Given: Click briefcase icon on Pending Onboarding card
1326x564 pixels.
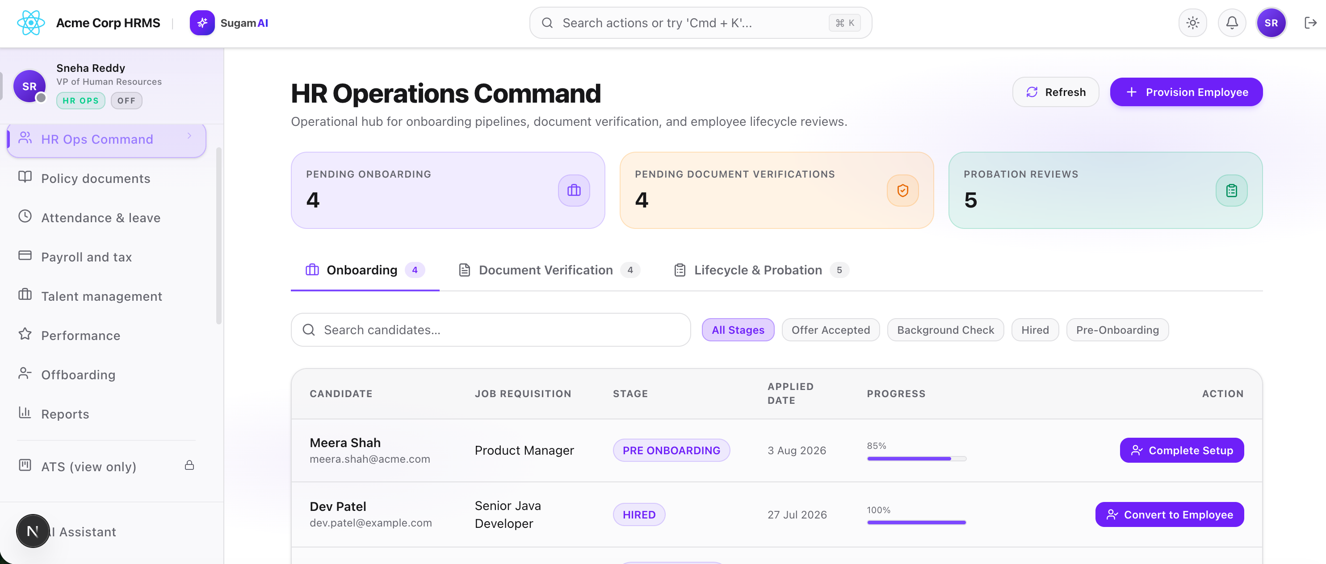Looking at the screenshot, I should (x=574, y=191).
